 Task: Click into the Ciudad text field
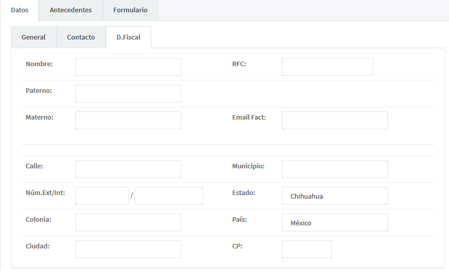coord(128,249)
